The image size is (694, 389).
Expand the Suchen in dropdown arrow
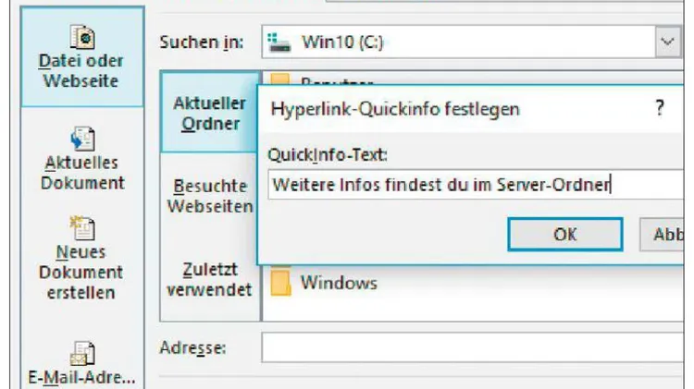[667, 42]
